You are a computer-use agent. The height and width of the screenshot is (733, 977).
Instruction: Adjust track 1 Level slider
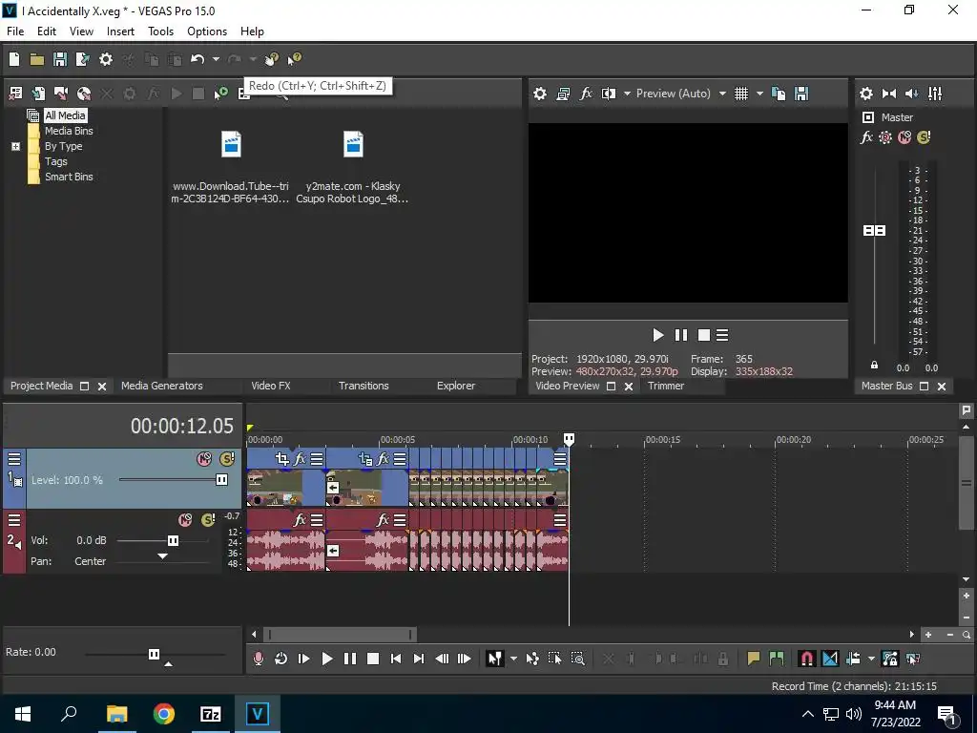[221, 479]
